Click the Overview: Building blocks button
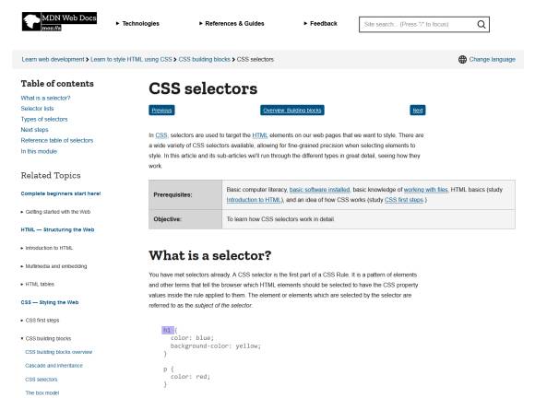The height and width of the screenshot is (398, 535). (292, 110)
